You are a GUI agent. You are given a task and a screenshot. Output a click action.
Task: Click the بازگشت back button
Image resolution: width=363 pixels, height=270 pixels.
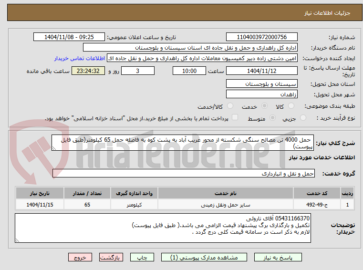pos(111,257)
